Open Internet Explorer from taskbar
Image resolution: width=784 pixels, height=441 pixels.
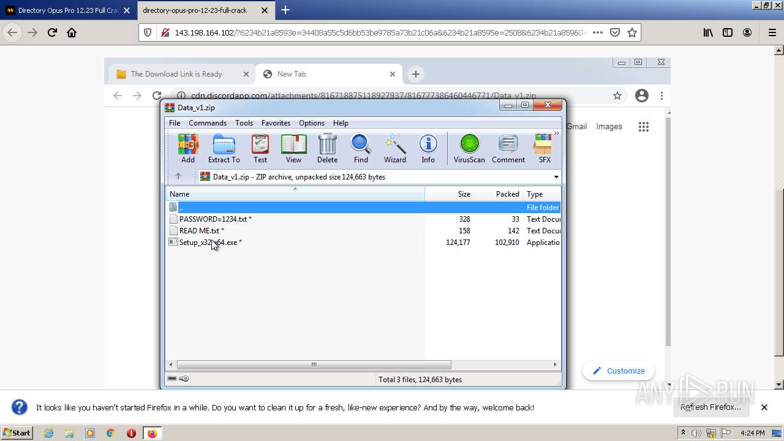[48, 433]
